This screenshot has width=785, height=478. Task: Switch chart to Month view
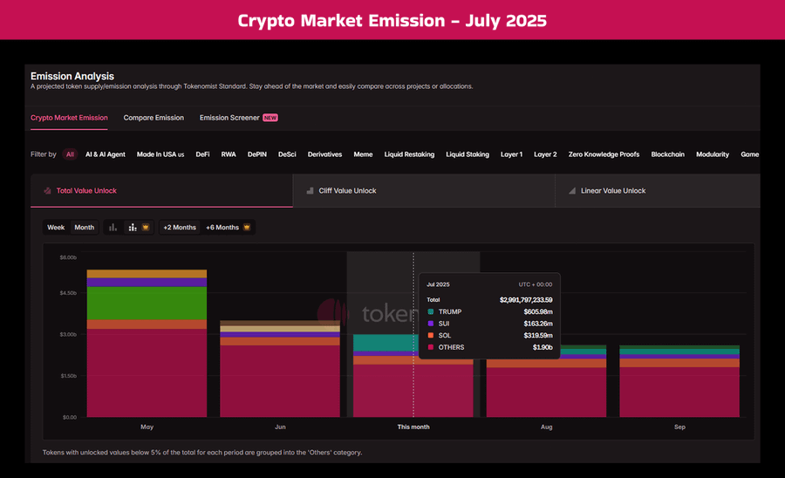(84, 228)
